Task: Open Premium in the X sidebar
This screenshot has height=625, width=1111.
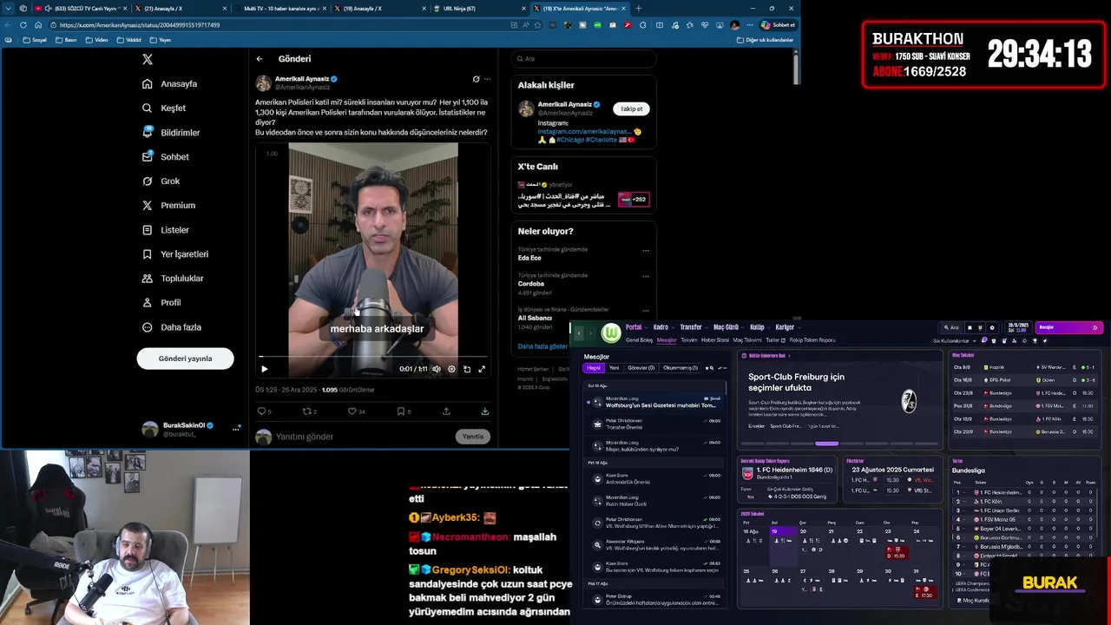Action: tap(168, 206)
